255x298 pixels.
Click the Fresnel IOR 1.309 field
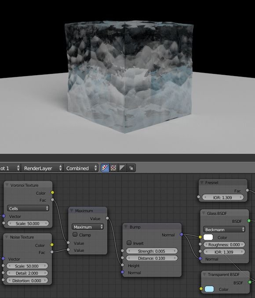pos(222,197)
